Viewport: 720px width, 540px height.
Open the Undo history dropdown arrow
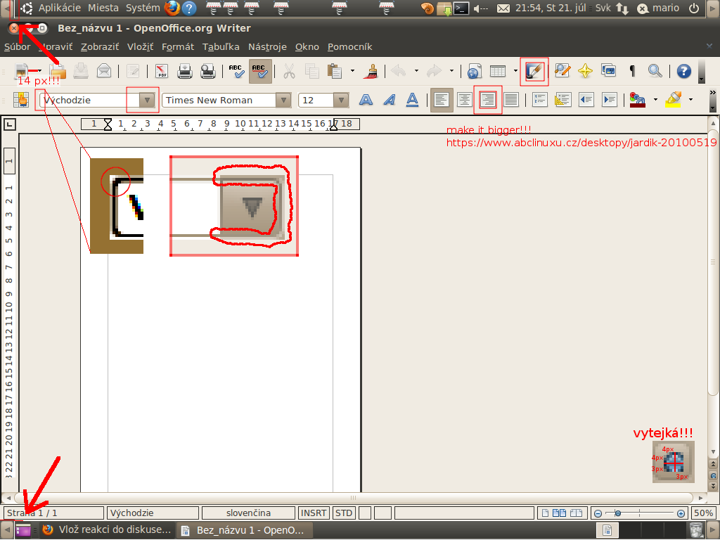[x=416, y=71]
